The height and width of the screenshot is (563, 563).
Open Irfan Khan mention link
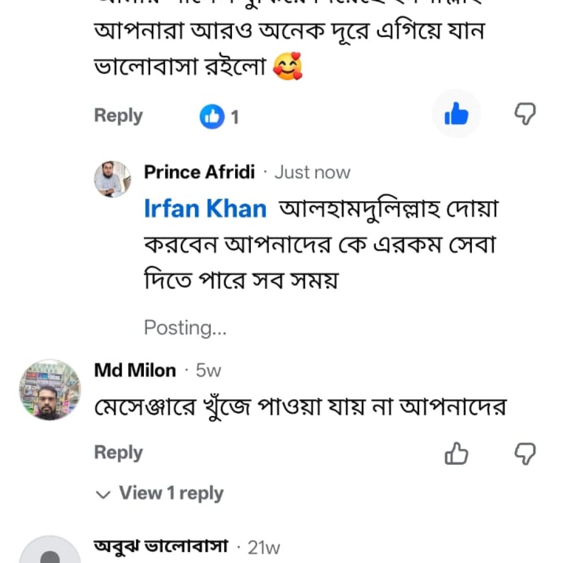[205, 208]
